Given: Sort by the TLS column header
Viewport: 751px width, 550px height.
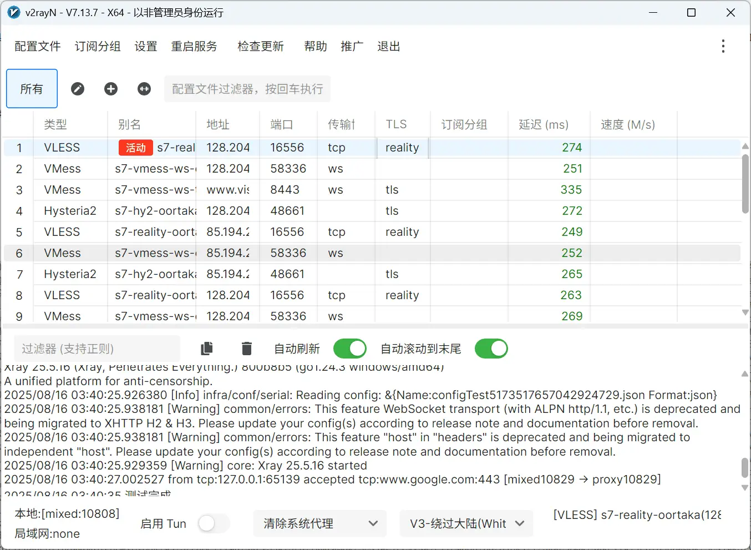Looking at the screenshot, I should click(403, 124).
